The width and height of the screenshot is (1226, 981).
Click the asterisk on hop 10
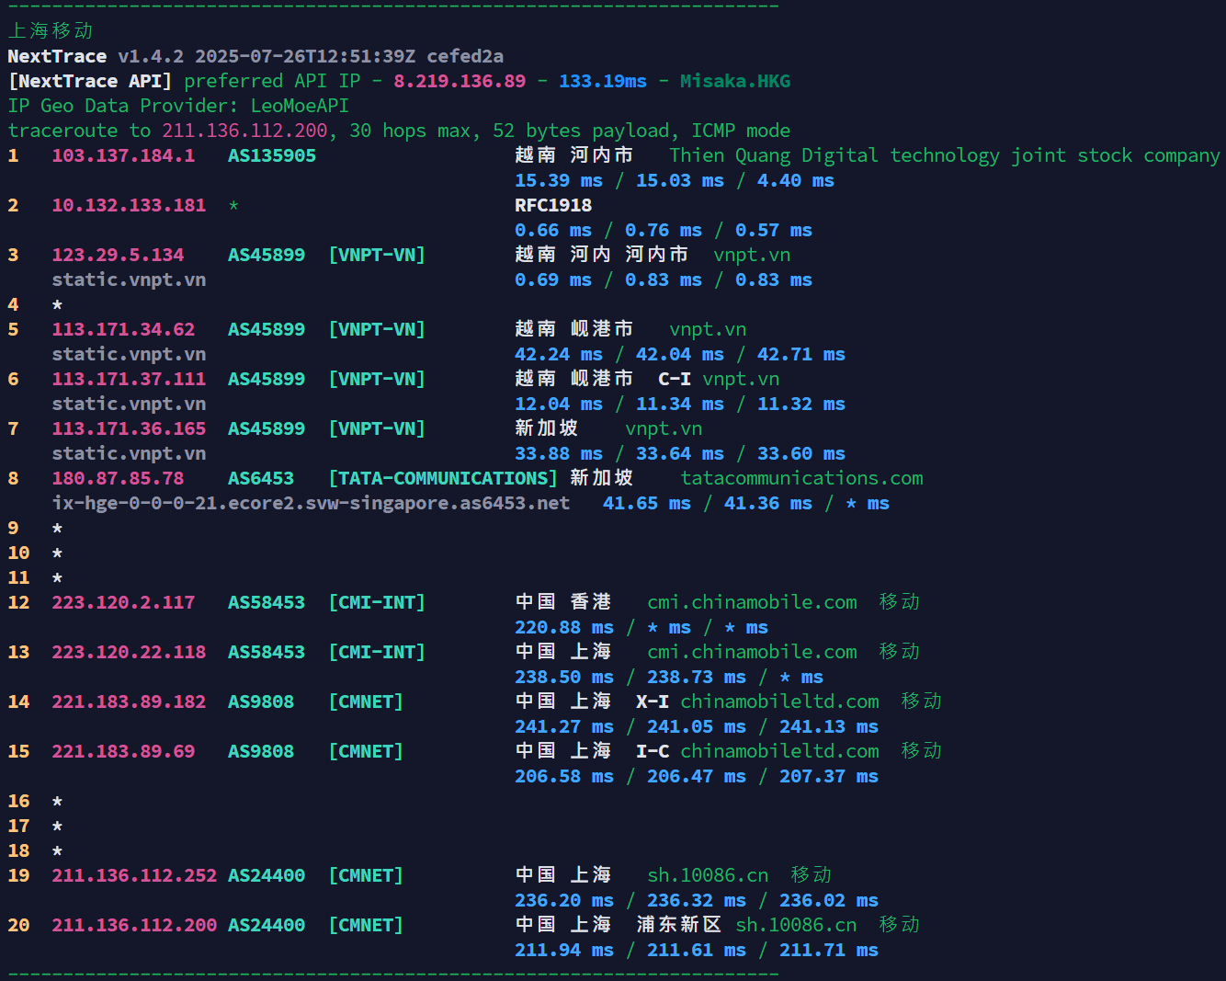coord(57,553)
